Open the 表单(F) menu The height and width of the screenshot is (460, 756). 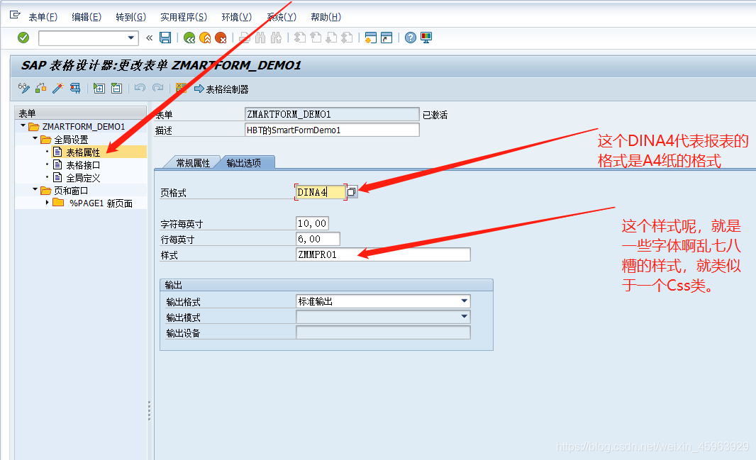43,17
